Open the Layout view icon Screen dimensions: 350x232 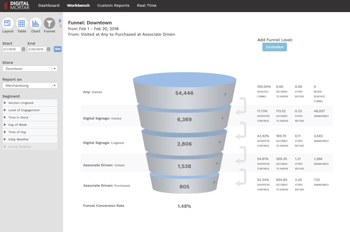click(8, 23)
